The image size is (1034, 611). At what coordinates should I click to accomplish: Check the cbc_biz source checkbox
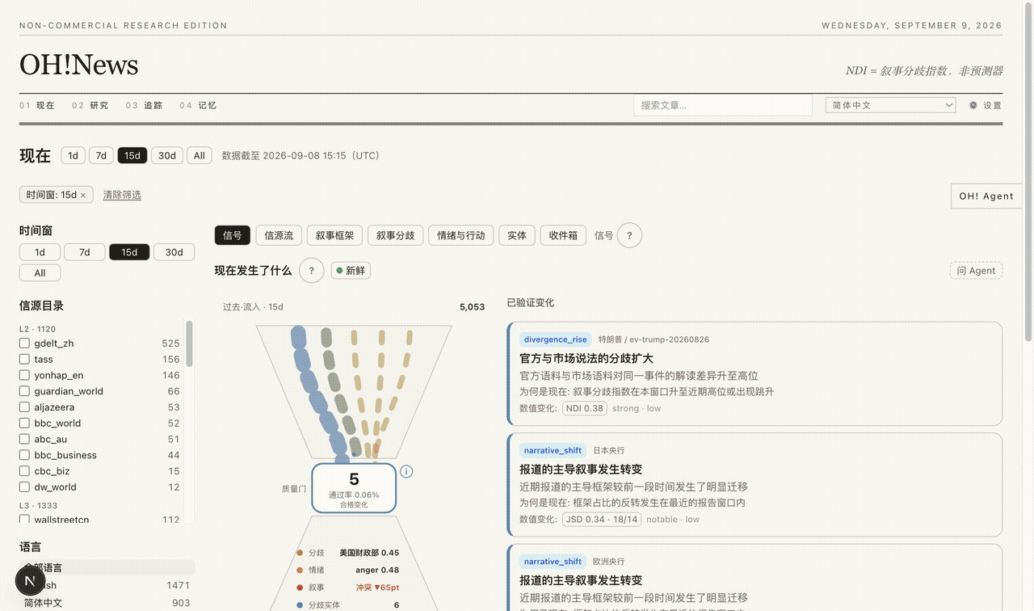pos(24,471)
